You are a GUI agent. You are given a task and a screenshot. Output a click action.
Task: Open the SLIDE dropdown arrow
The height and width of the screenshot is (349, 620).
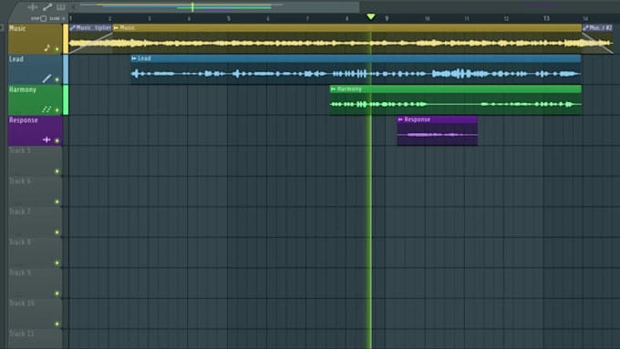pos(63,18)
